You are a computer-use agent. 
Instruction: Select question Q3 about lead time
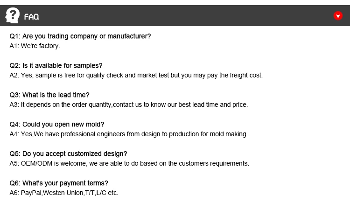click(x=49, y=95)
